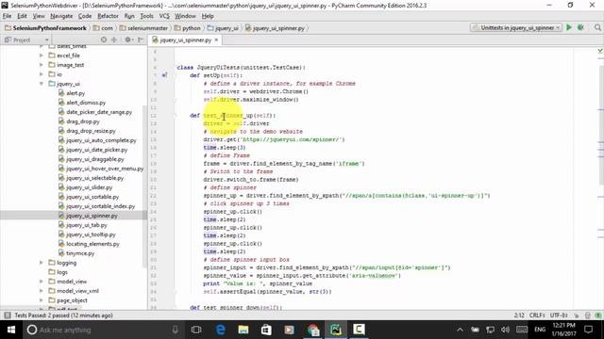Viewport: 604px width, 339px height.
Task: Click the seleniummaster breadcrumb
Action: 143,28
